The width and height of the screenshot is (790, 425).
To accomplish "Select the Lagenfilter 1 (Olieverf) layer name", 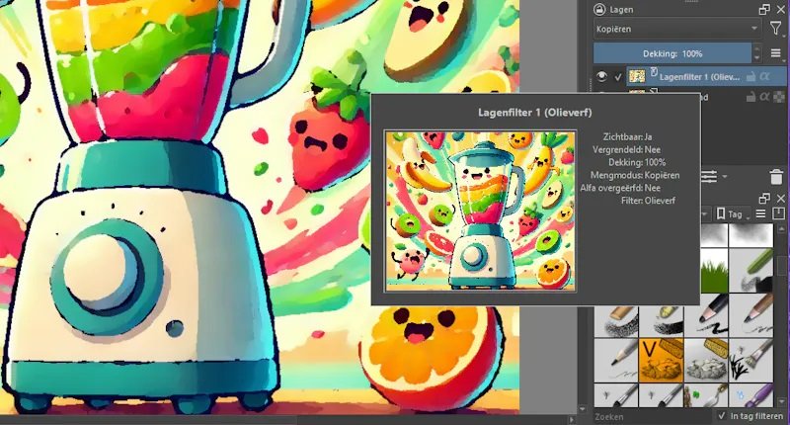I will click(x=699, y=77).
